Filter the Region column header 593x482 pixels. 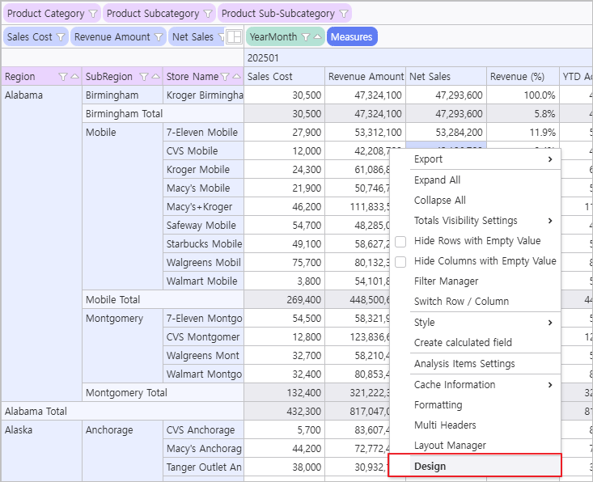click(63, 77)
